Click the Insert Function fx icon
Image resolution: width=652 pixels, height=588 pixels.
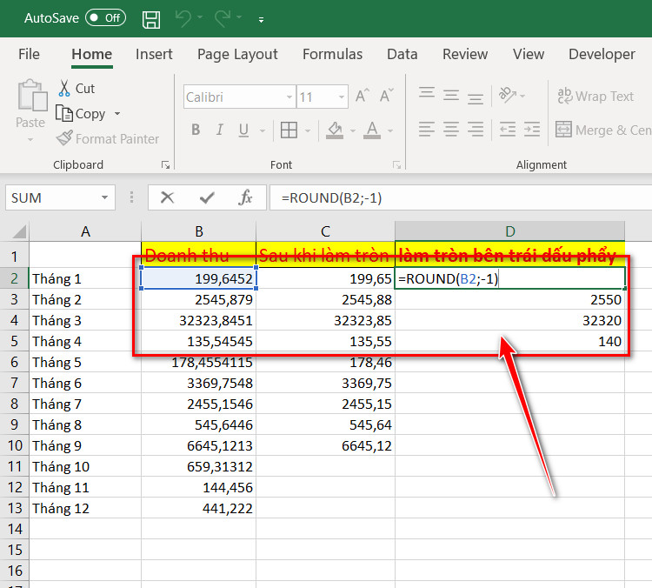pos(245,197)
